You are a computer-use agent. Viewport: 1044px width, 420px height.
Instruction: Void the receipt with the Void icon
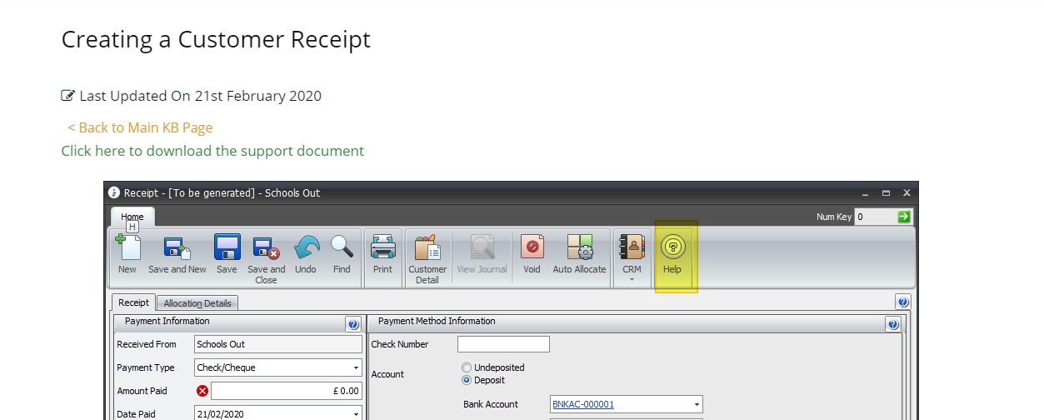click(x=532, y=247)
